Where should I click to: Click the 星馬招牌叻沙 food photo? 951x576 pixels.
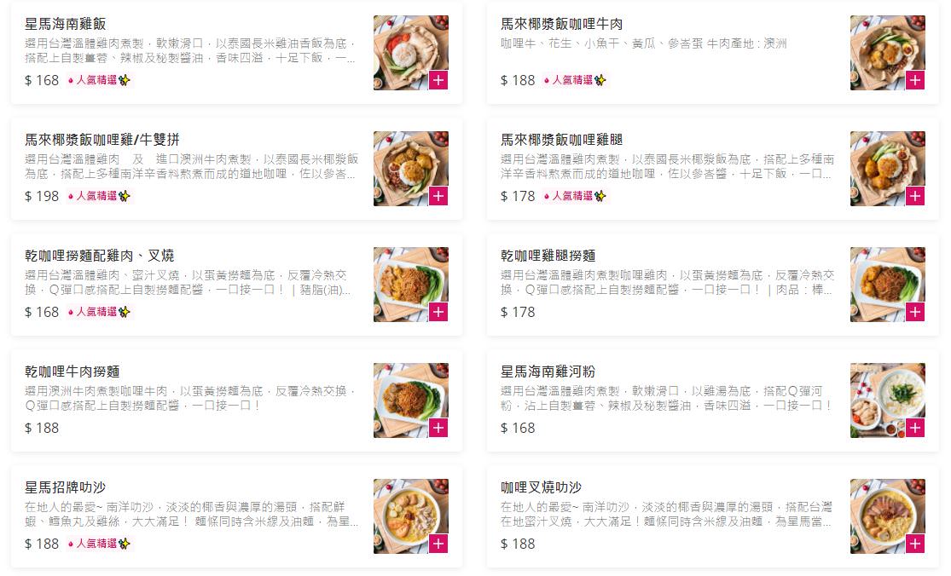click(x=411, y=516)
